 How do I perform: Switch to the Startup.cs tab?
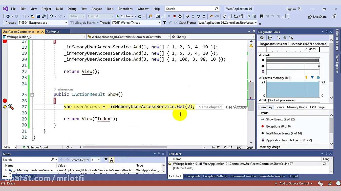53,31
